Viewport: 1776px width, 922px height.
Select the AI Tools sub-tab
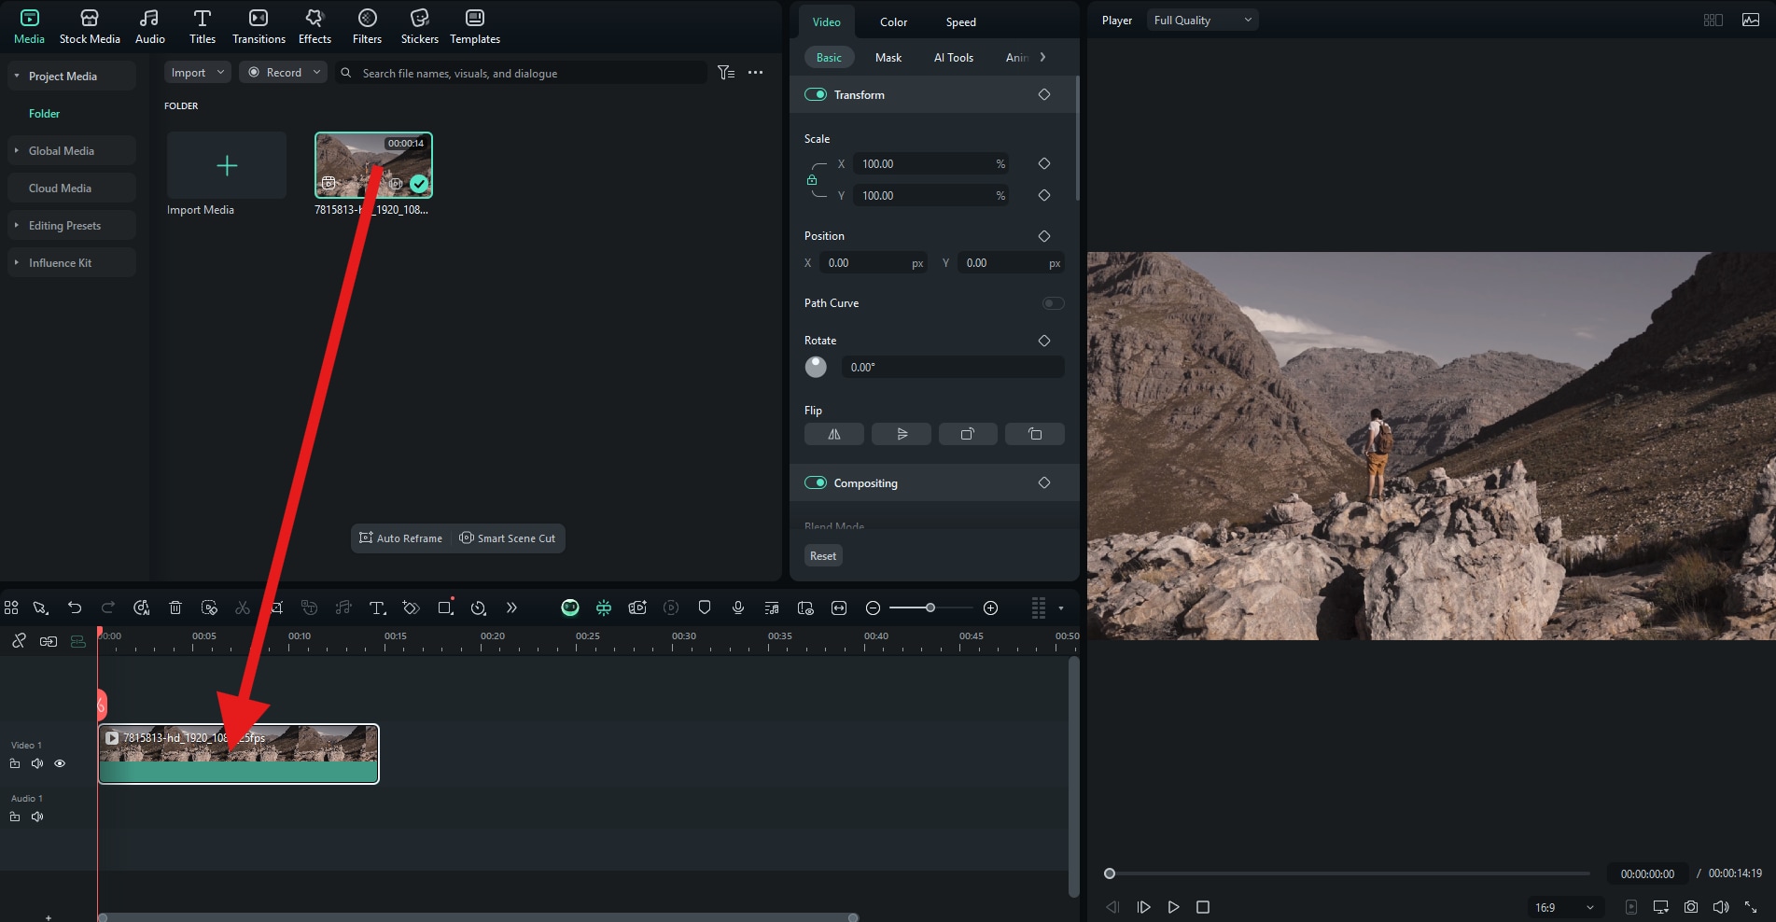(x=953, y=58)
